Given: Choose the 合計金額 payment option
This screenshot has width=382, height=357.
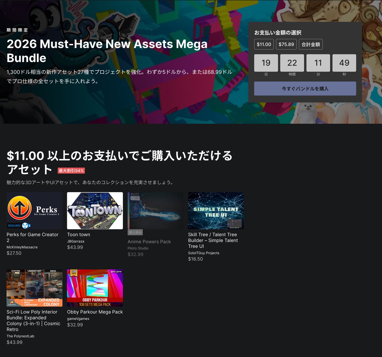Looking at the screenshot, I should [311, 44].
